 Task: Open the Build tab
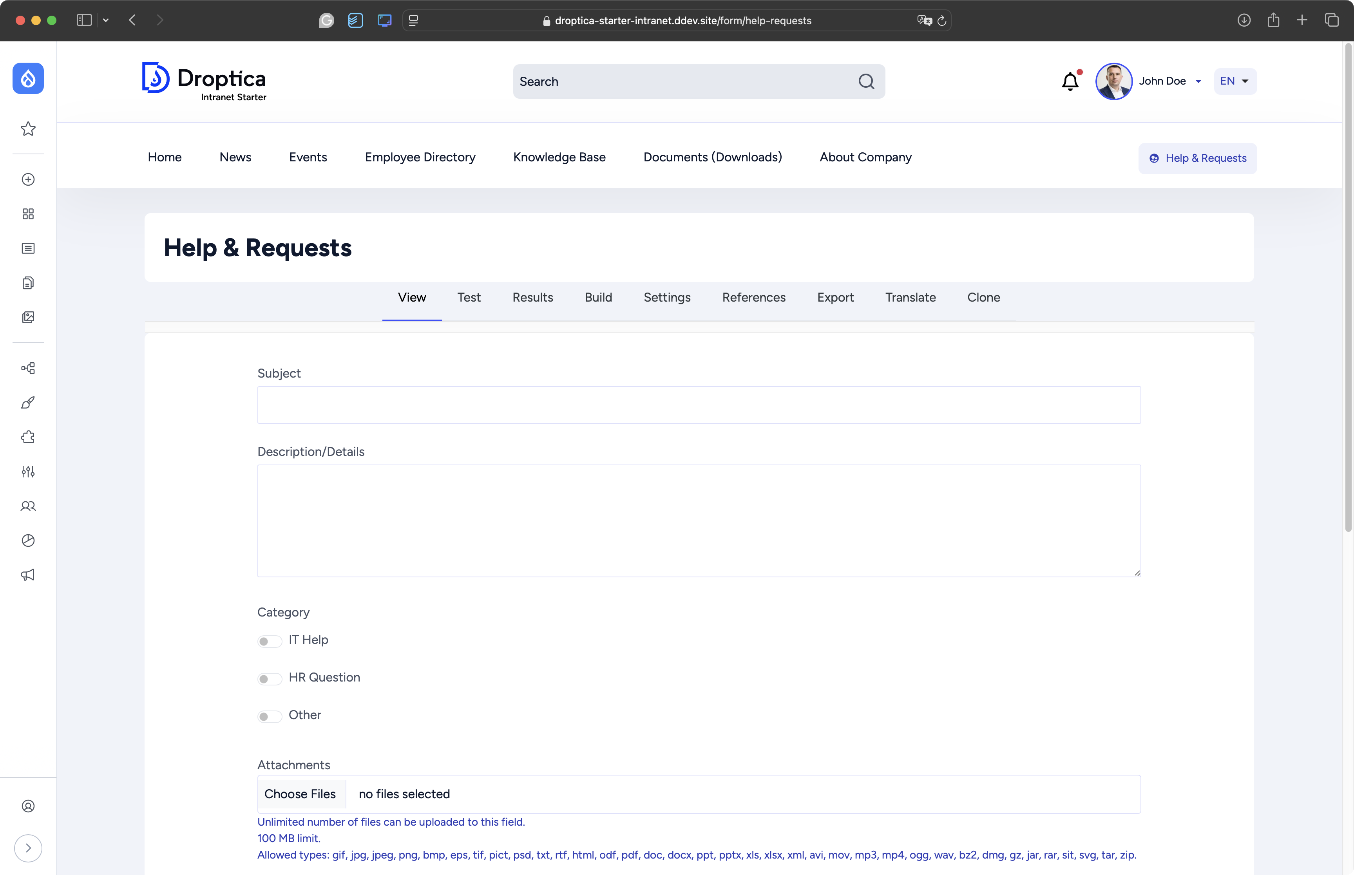tap(598, 298)
